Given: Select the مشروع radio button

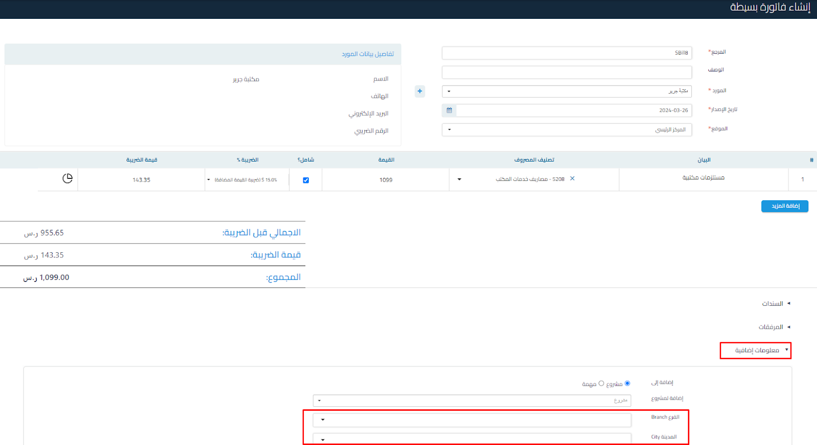Looking at the screenshot, I should pos(628,383).
